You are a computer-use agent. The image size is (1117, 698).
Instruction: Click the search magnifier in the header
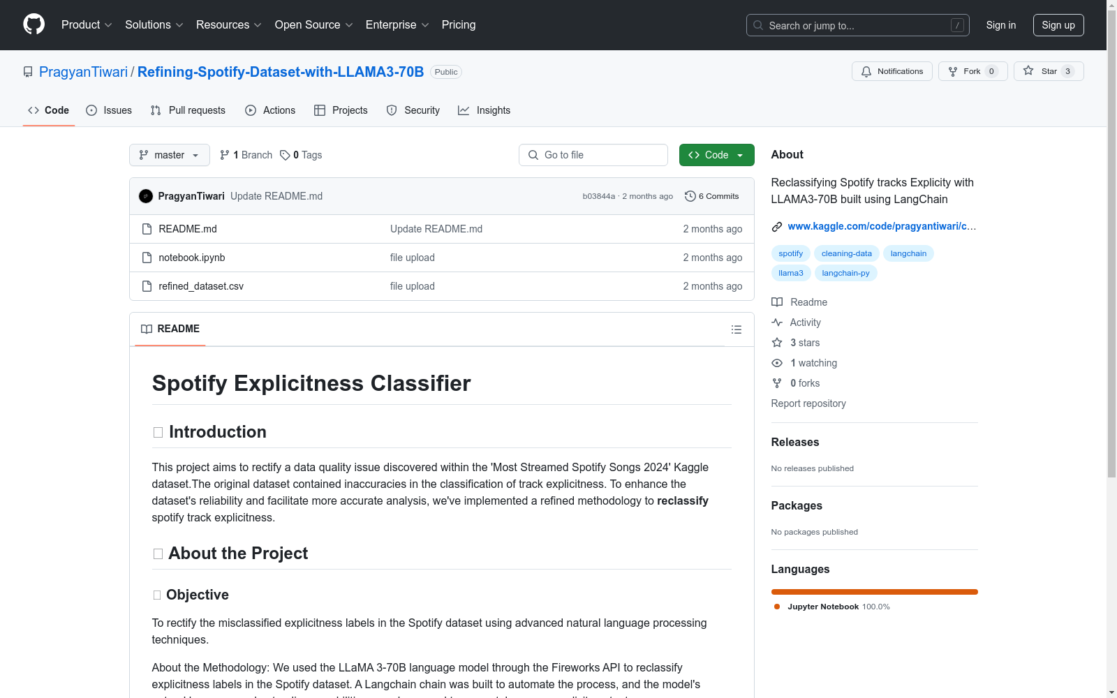[758, 25]
